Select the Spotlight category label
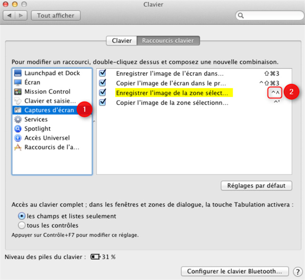 38,129
